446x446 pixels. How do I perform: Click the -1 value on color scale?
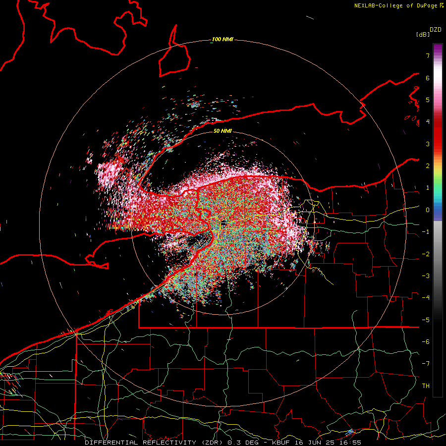[426, 232]
